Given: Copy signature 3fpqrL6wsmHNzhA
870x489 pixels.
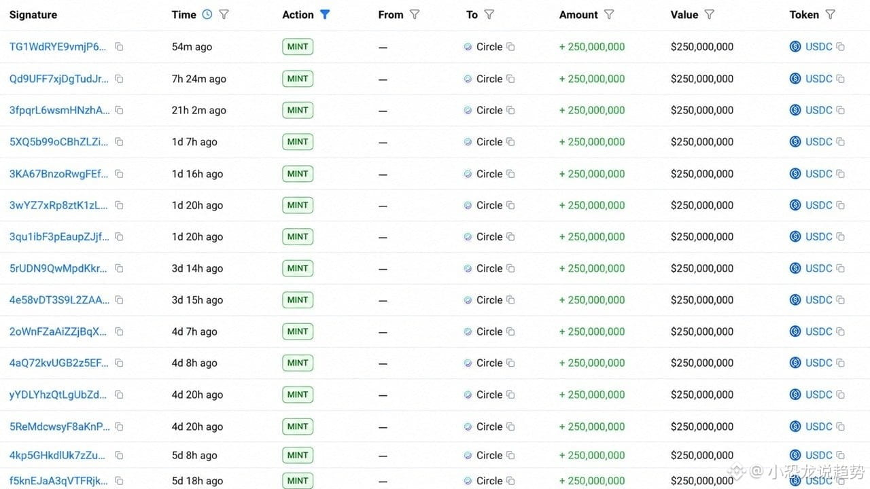Looking at the screenshot, I should pyautogui.click(x=119, y=110).
